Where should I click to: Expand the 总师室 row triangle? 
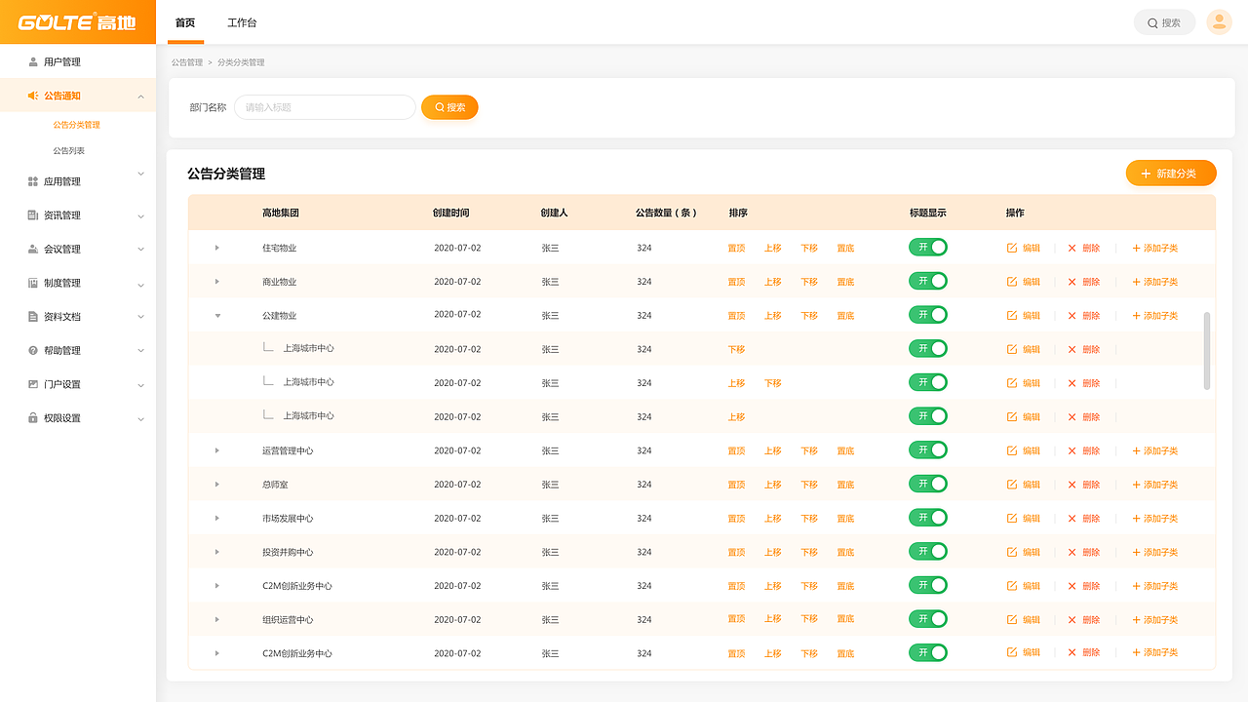point(217,485)
